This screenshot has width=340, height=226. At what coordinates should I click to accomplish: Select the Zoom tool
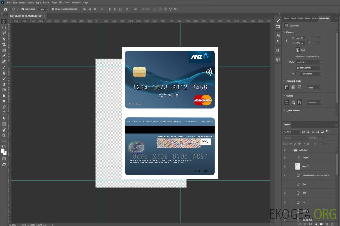coord(4,135)
